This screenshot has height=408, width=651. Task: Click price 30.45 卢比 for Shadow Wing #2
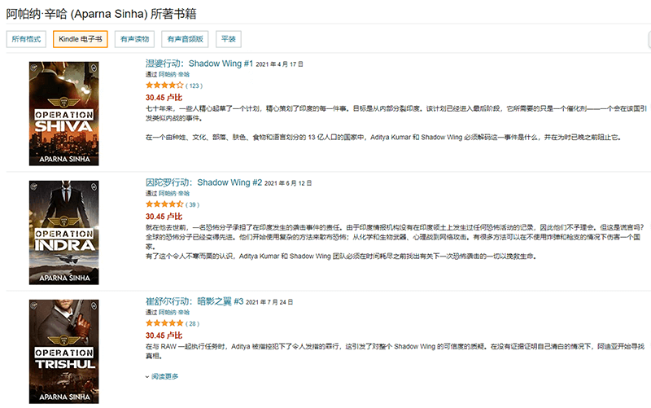click(x=164, y=217)
